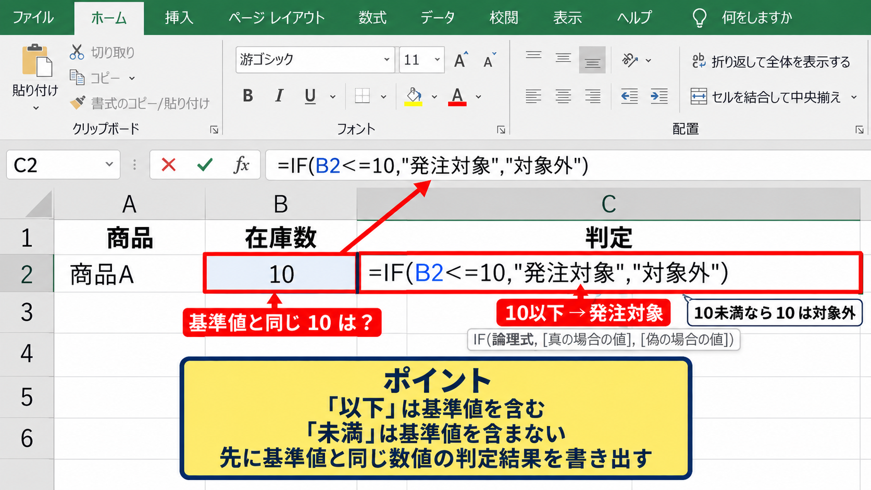Confirm formula with green checkmark
This screenshot has height=490, width=871.
pos(205,165)
